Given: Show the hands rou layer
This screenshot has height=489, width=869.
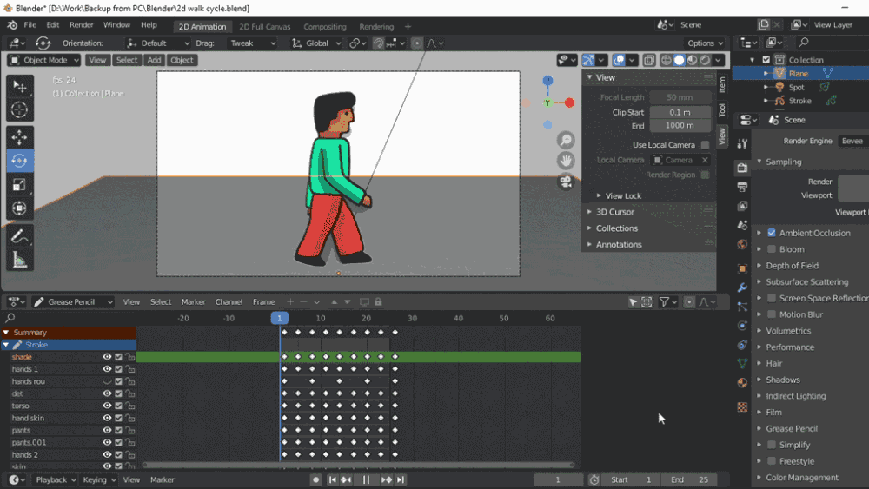Looking at the screenshot, I should coord(107,381).
